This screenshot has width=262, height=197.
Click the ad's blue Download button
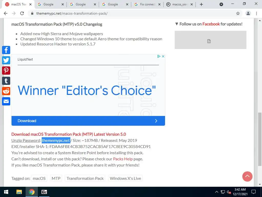88,121
